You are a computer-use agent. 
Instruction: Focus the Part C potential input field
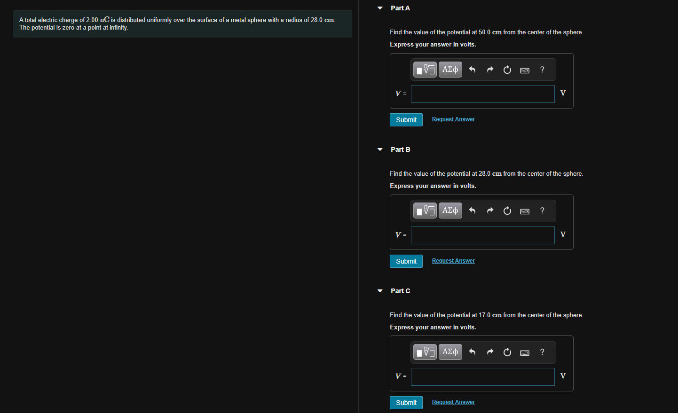[x=483, y=377]
